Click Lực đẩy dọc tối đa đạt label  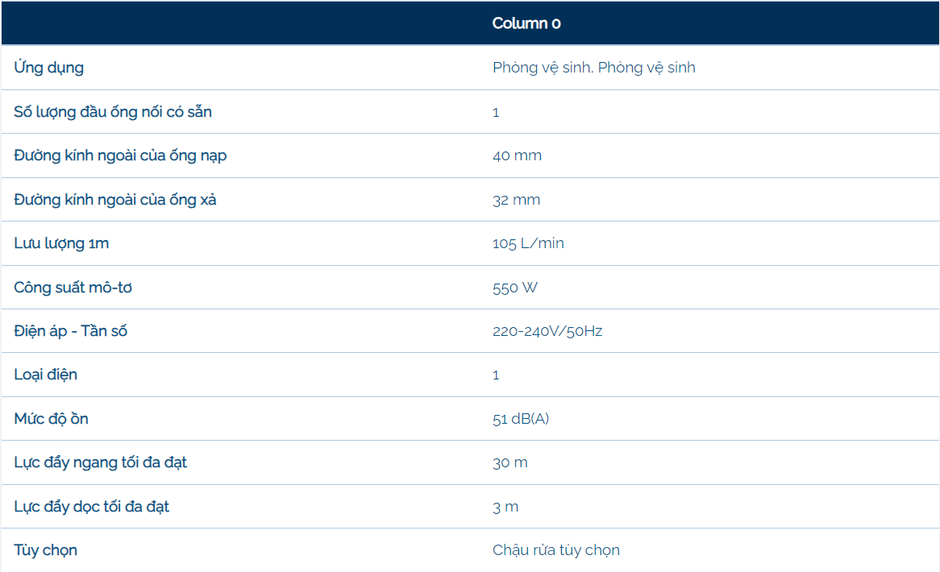click(91, 507)
